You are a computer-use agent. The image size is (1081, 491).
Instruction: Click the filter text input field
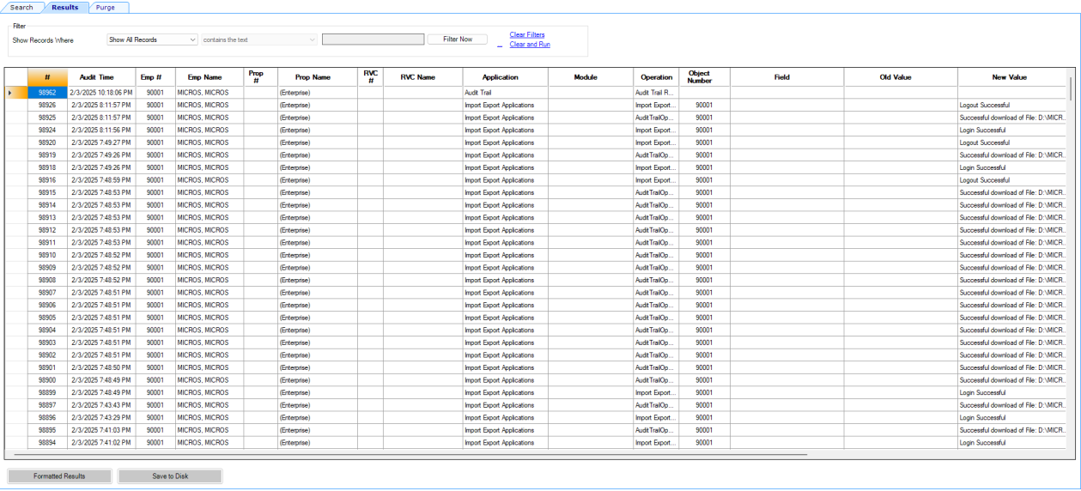(x=373, y=39)
